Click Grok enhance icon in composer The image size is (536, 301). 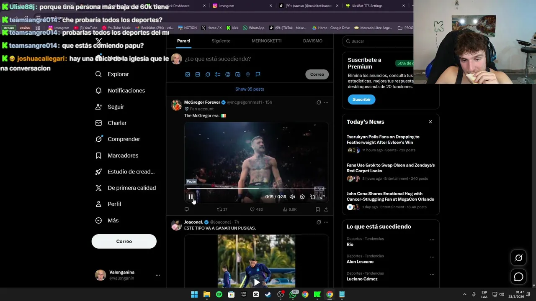click(x=208, y=74)
